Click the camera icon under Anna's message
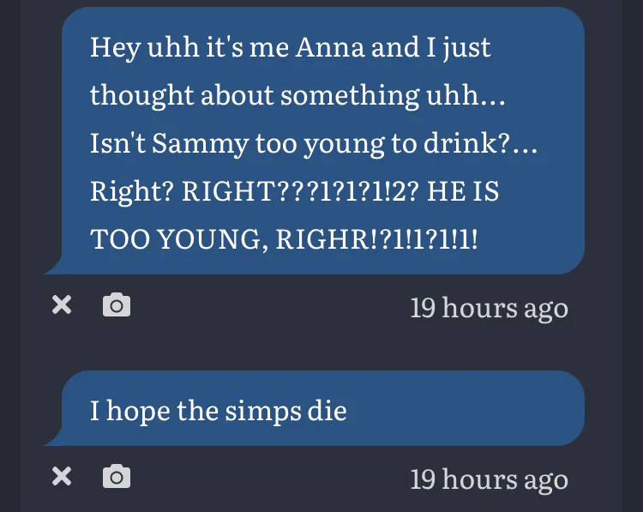This screenshot has width=643, height=512. 117,305
